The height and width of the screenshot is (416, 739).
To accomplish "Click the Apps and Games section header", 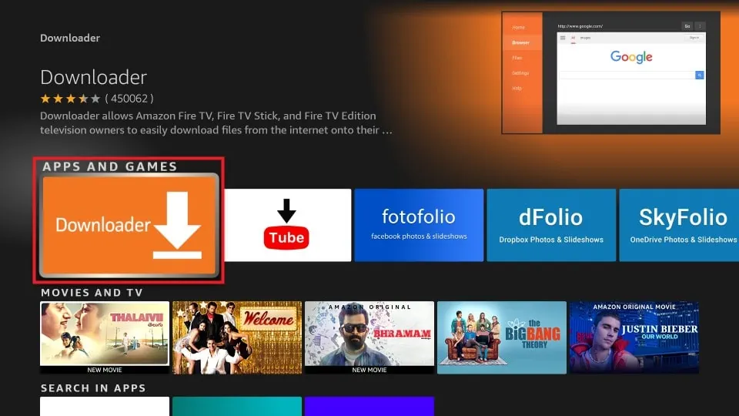I will [x=110, y=166].
